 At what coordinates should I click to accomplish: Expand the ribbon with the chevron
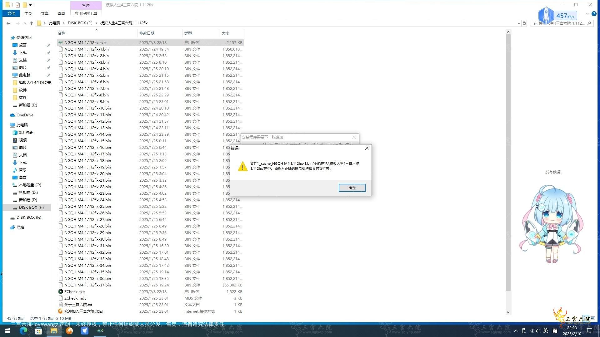587,14
